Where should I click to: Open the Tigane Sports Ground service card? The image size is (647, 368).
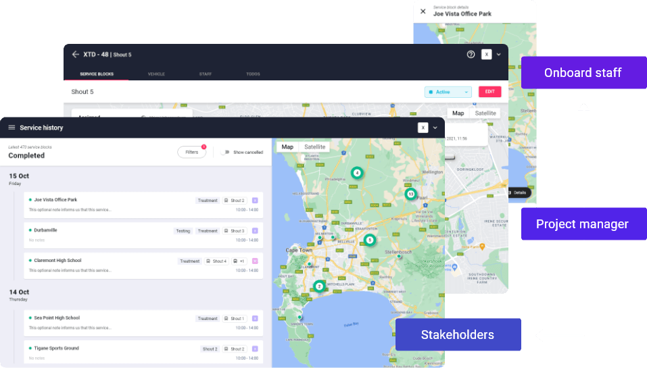tap(143, 352)
